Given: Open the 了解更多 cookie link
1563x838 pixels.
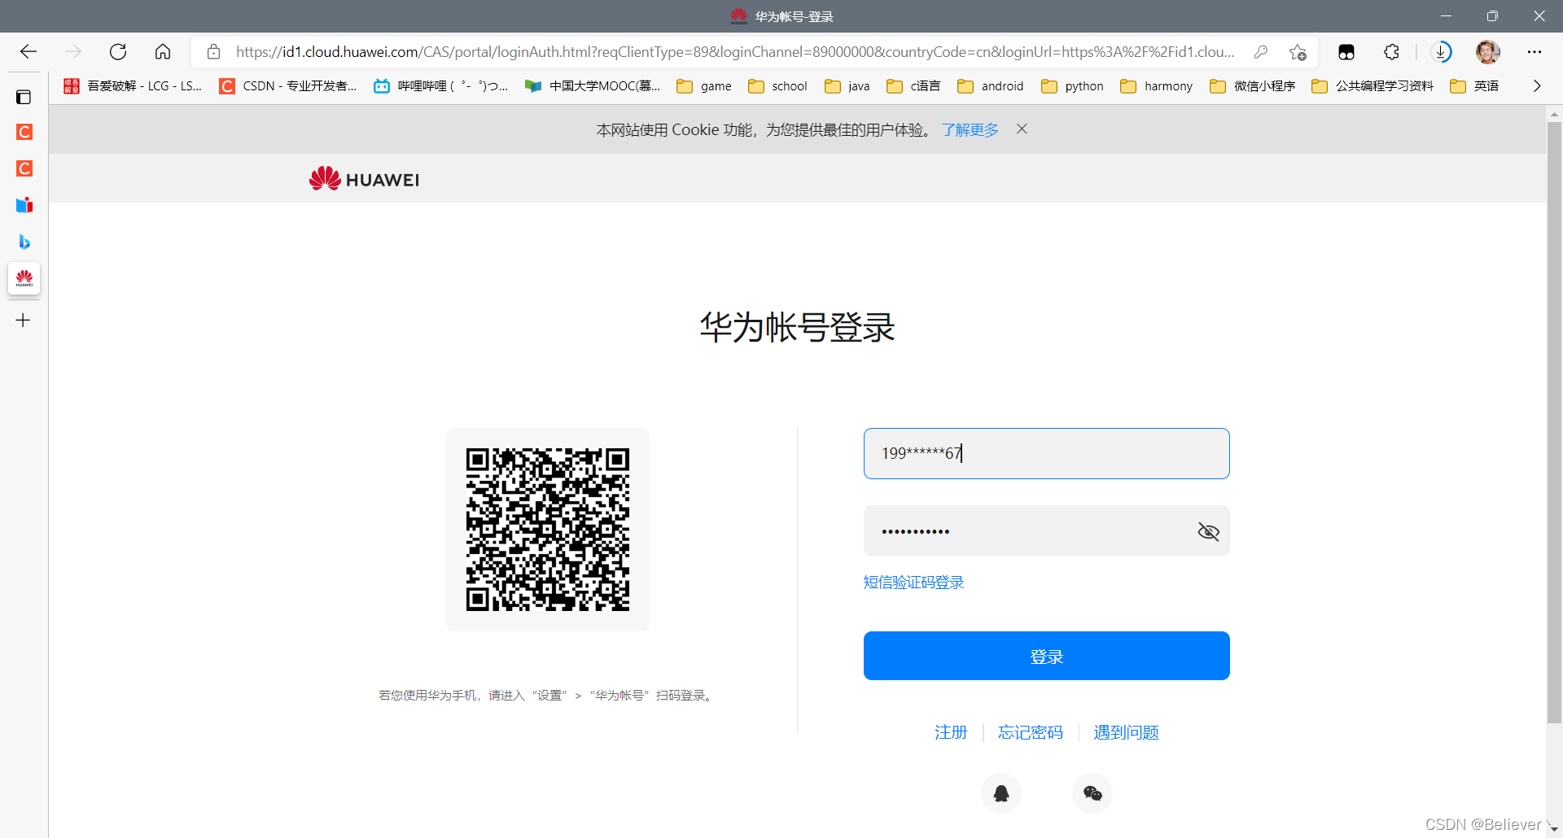Looking at the screenshot, I should coord(970,130).
